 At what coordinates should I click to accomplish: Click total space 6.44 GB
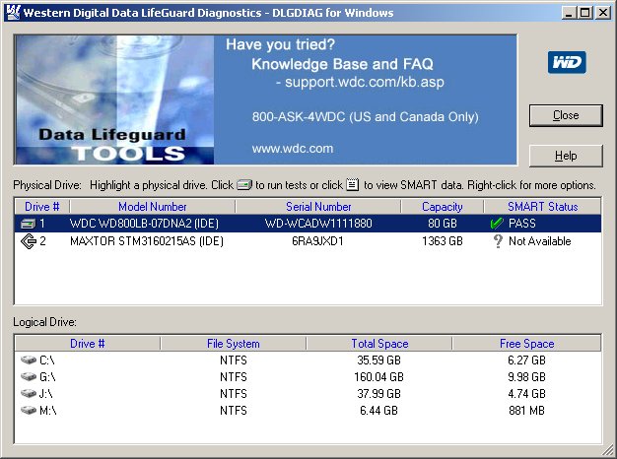coord(378,410)
